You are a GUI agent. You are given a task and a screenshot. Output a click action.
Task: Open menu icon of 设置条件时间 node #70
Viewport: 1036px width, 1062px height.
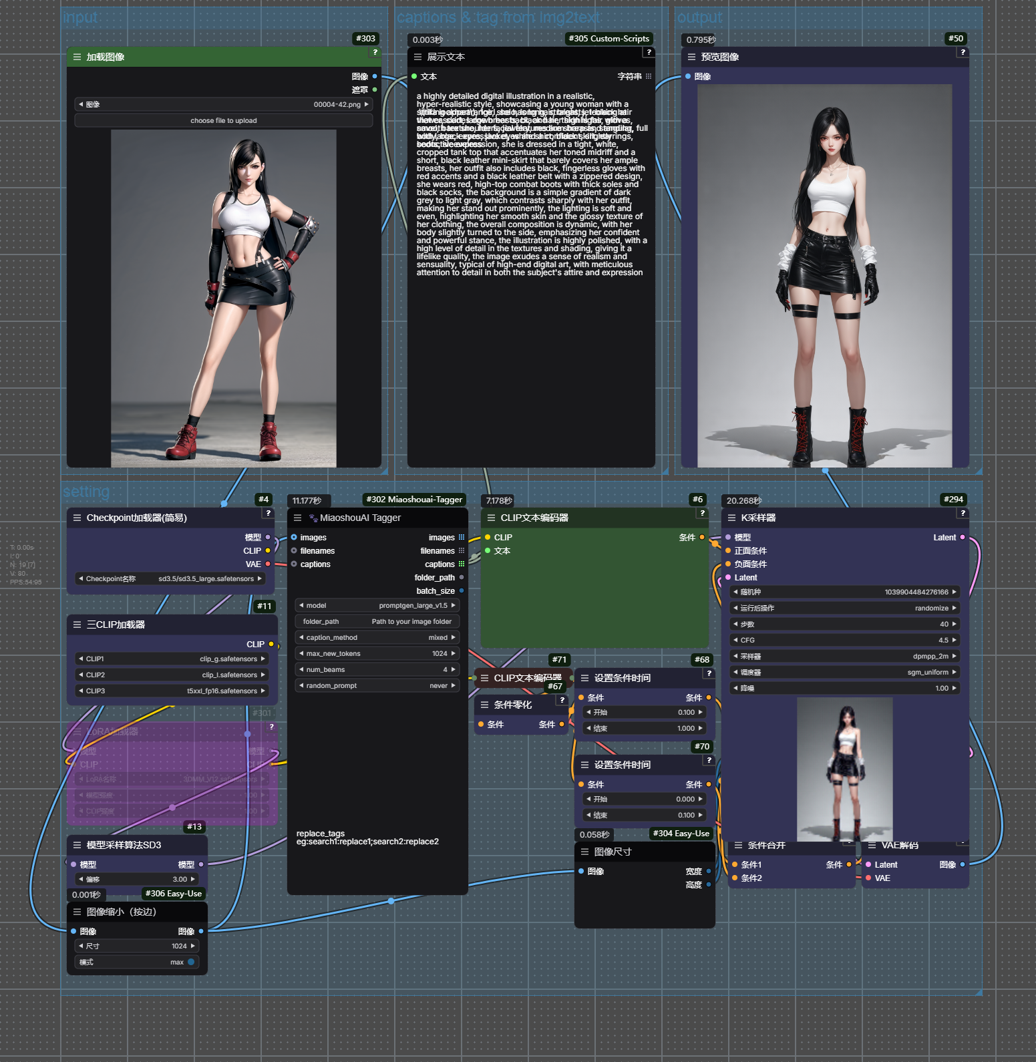(584, 765)
